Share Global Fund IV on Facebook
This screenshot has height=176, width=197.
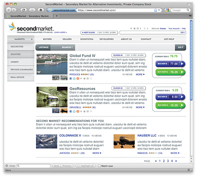point(71,78)
